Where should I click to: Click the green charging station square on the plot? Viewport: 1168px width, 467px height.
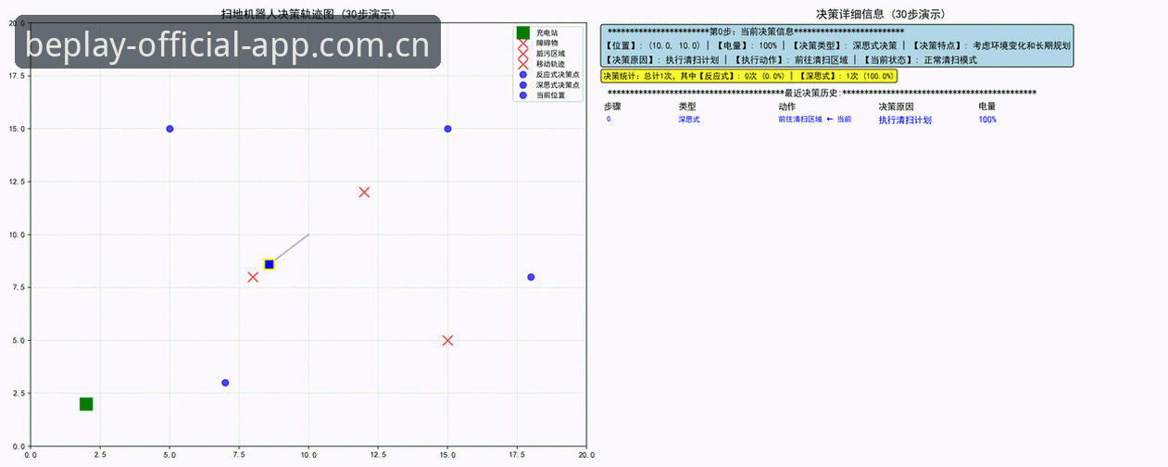86,404
